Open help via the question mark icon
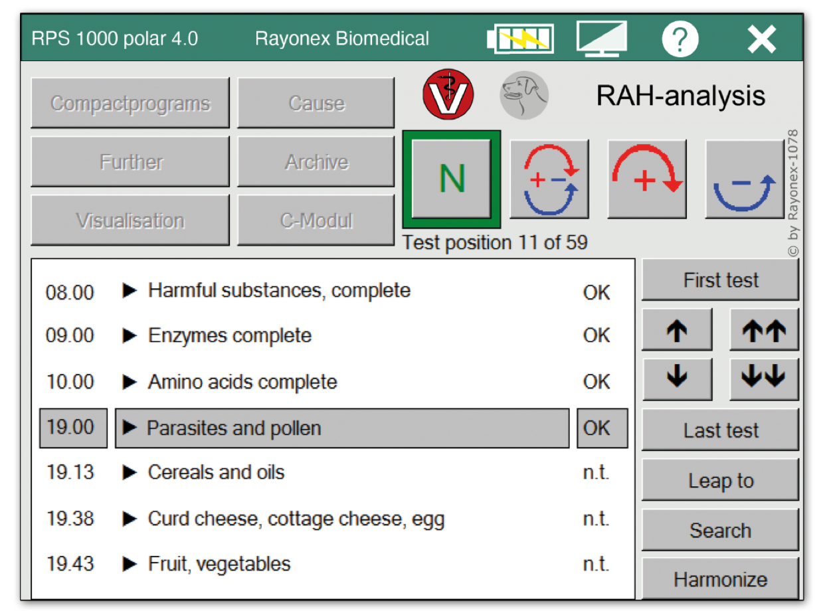 click(680, 39)
